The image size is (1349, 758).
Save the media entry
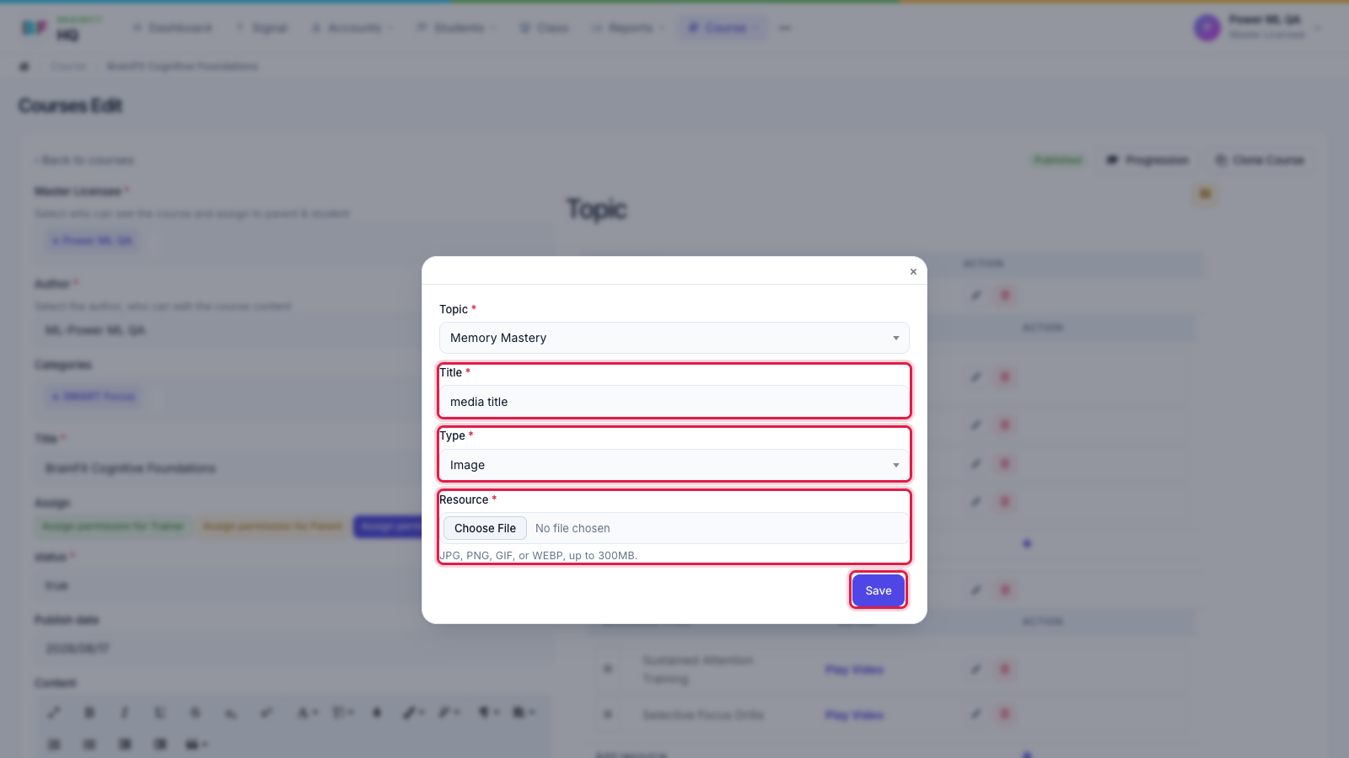pyautogui.click(x=879, y=590)
